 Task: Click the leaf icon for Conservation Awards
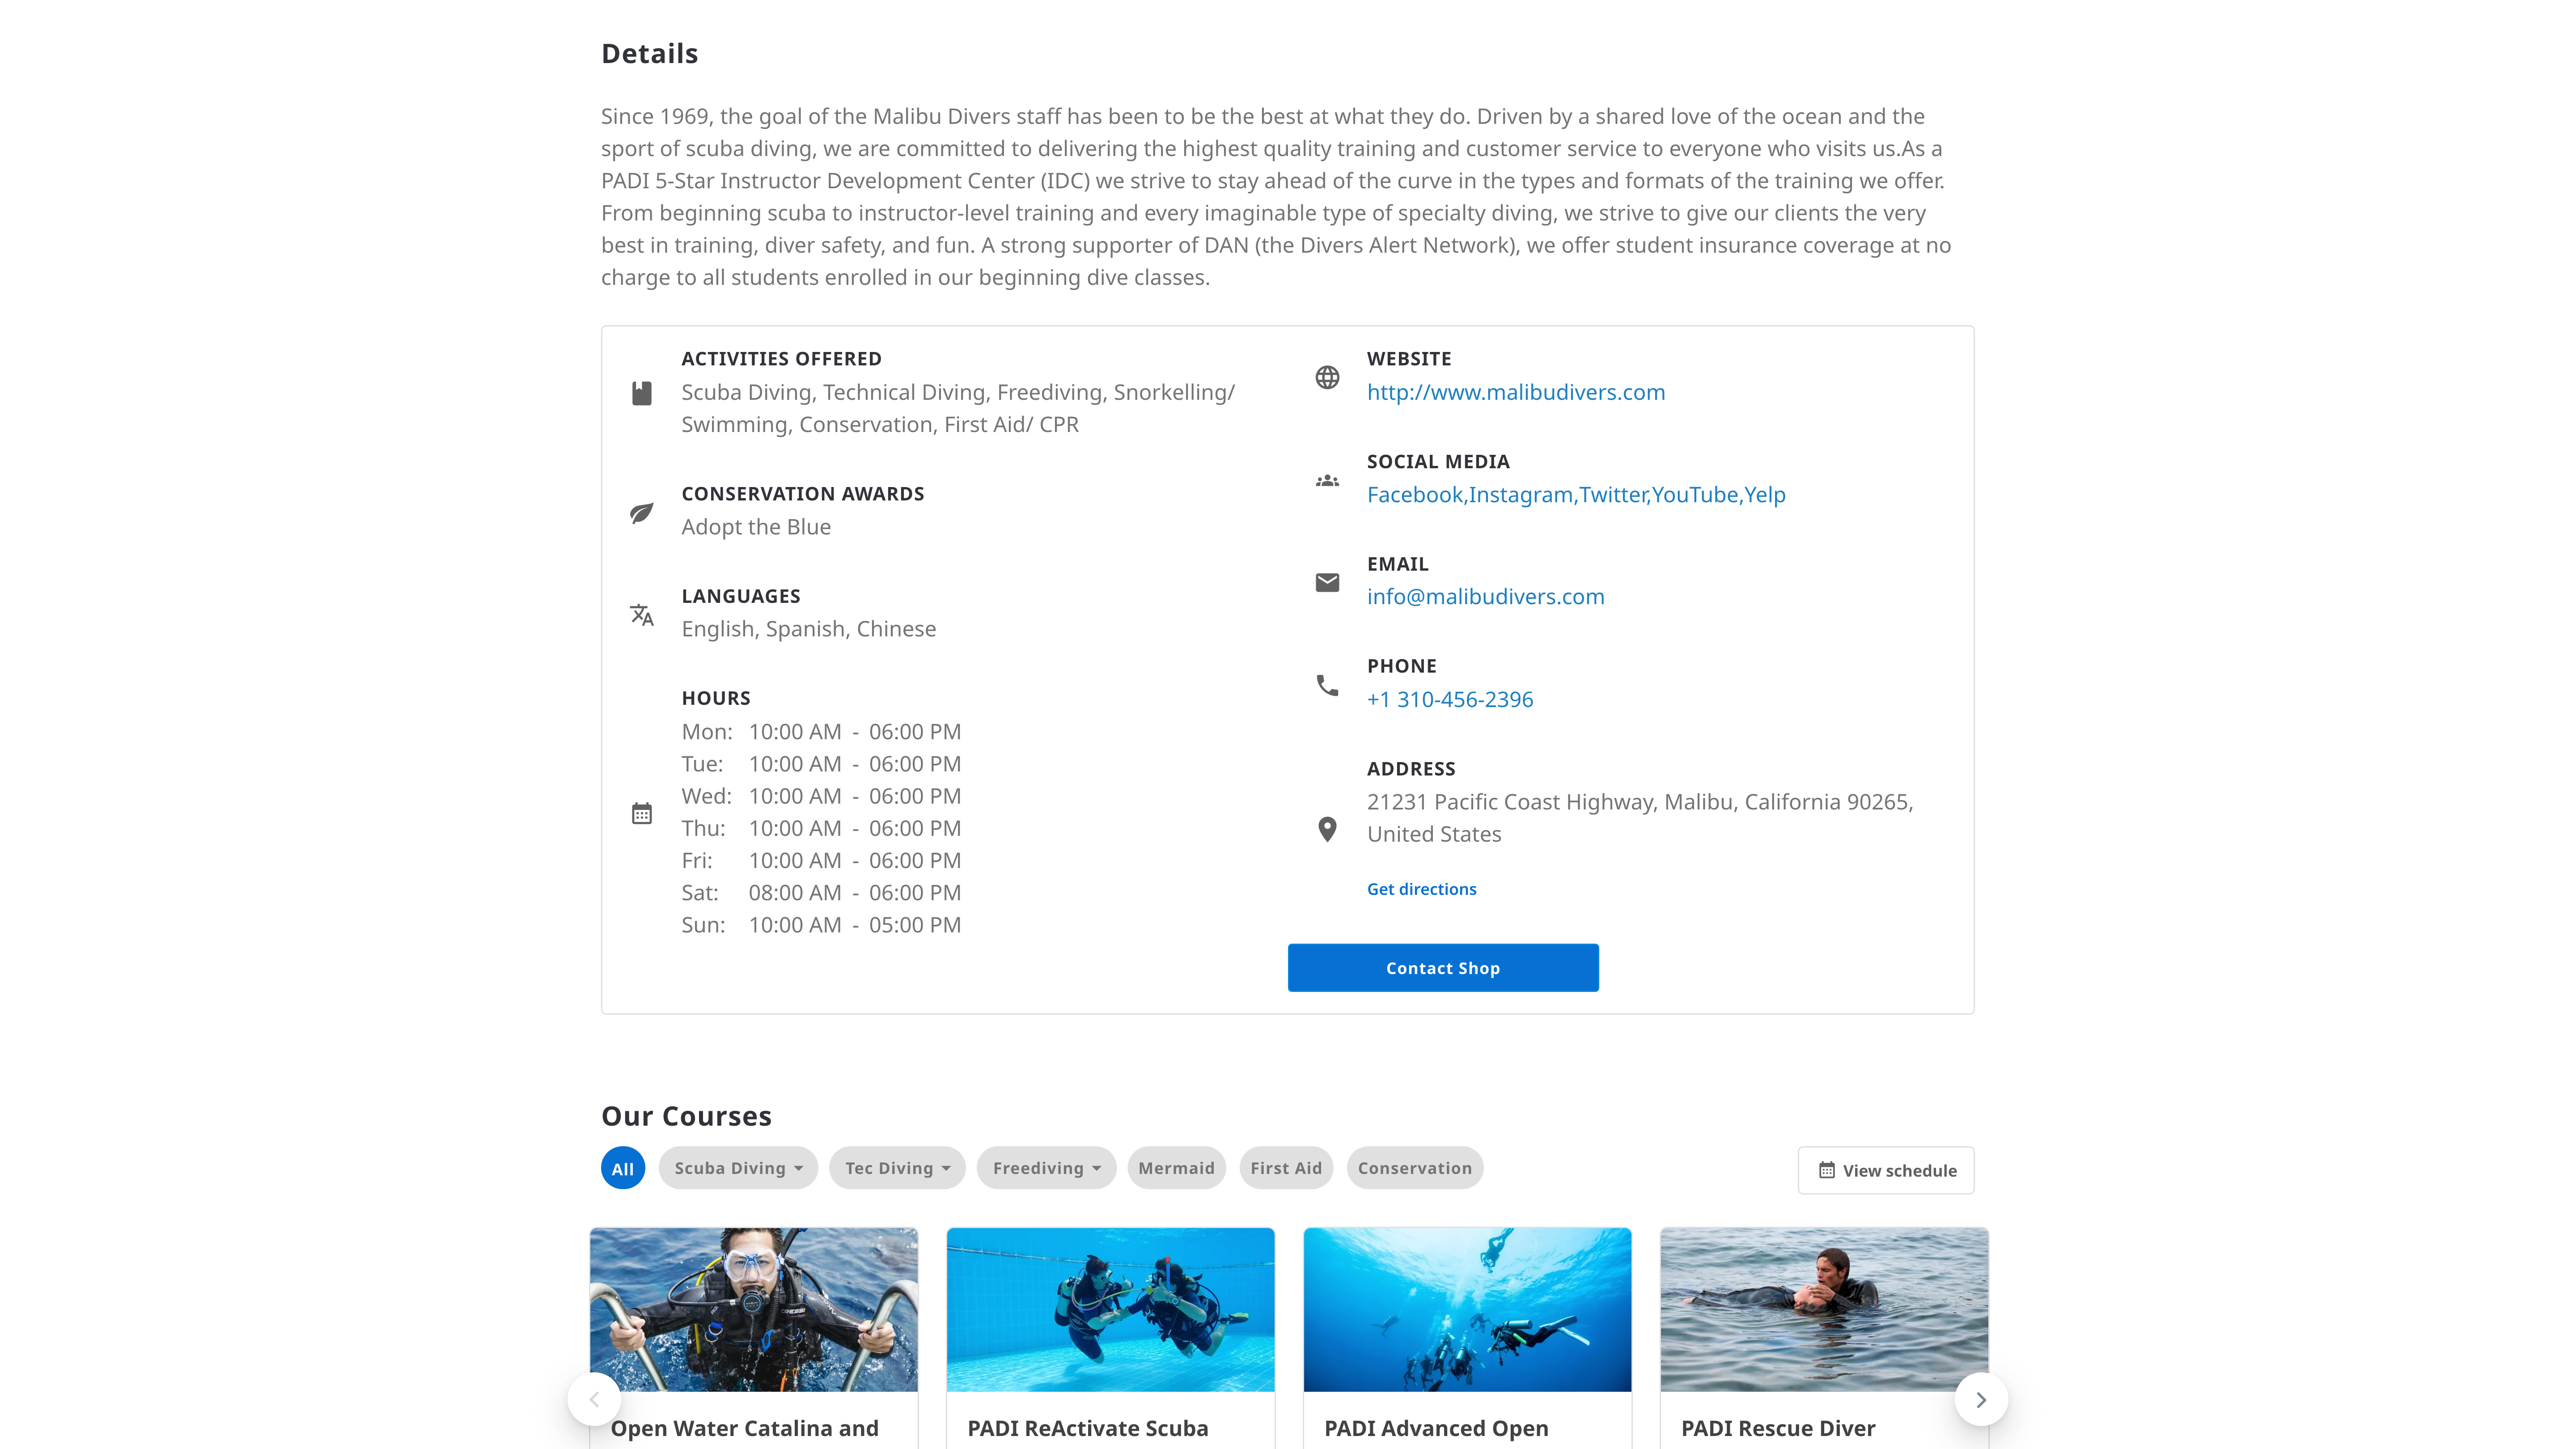click(642, 513)
